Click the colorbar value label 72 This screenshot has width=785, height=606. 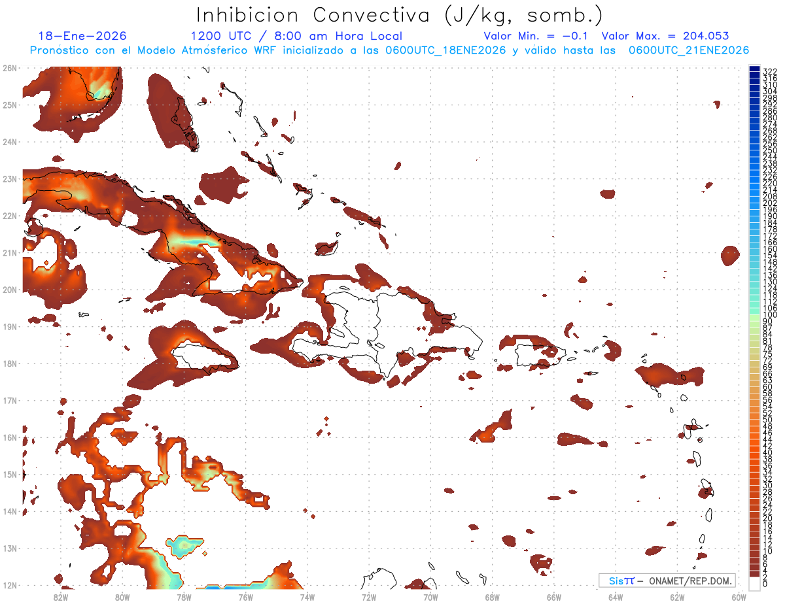768,361
